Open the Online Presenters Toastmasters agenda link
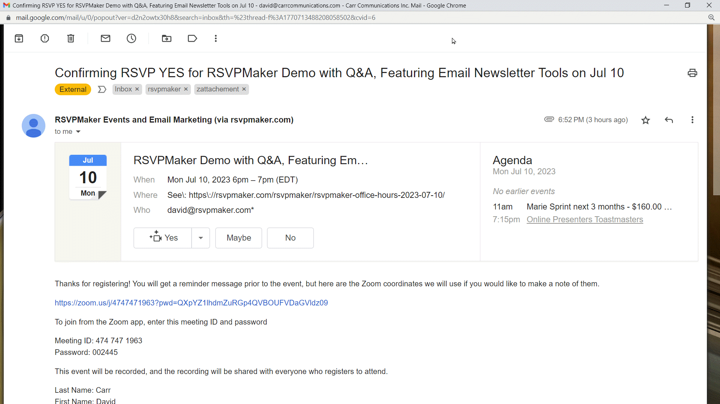This screenshot has height=404, width=720. pos(585,220)
